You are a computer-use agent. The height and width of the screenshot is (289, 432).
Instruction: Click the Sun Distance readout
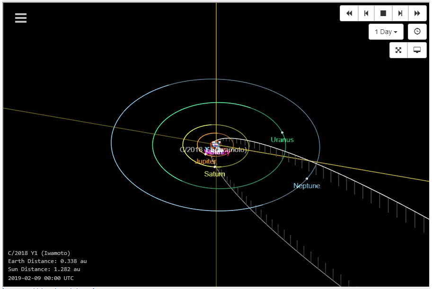(x=44, y=269)
